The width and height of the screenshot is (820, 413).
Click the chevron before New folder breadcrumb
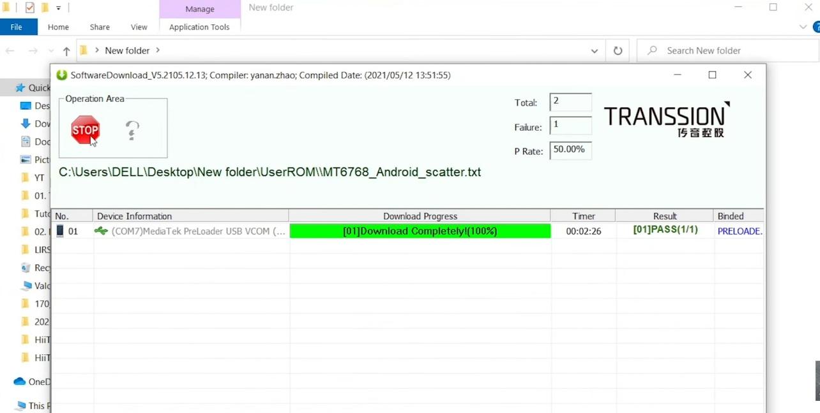point(97,50)
